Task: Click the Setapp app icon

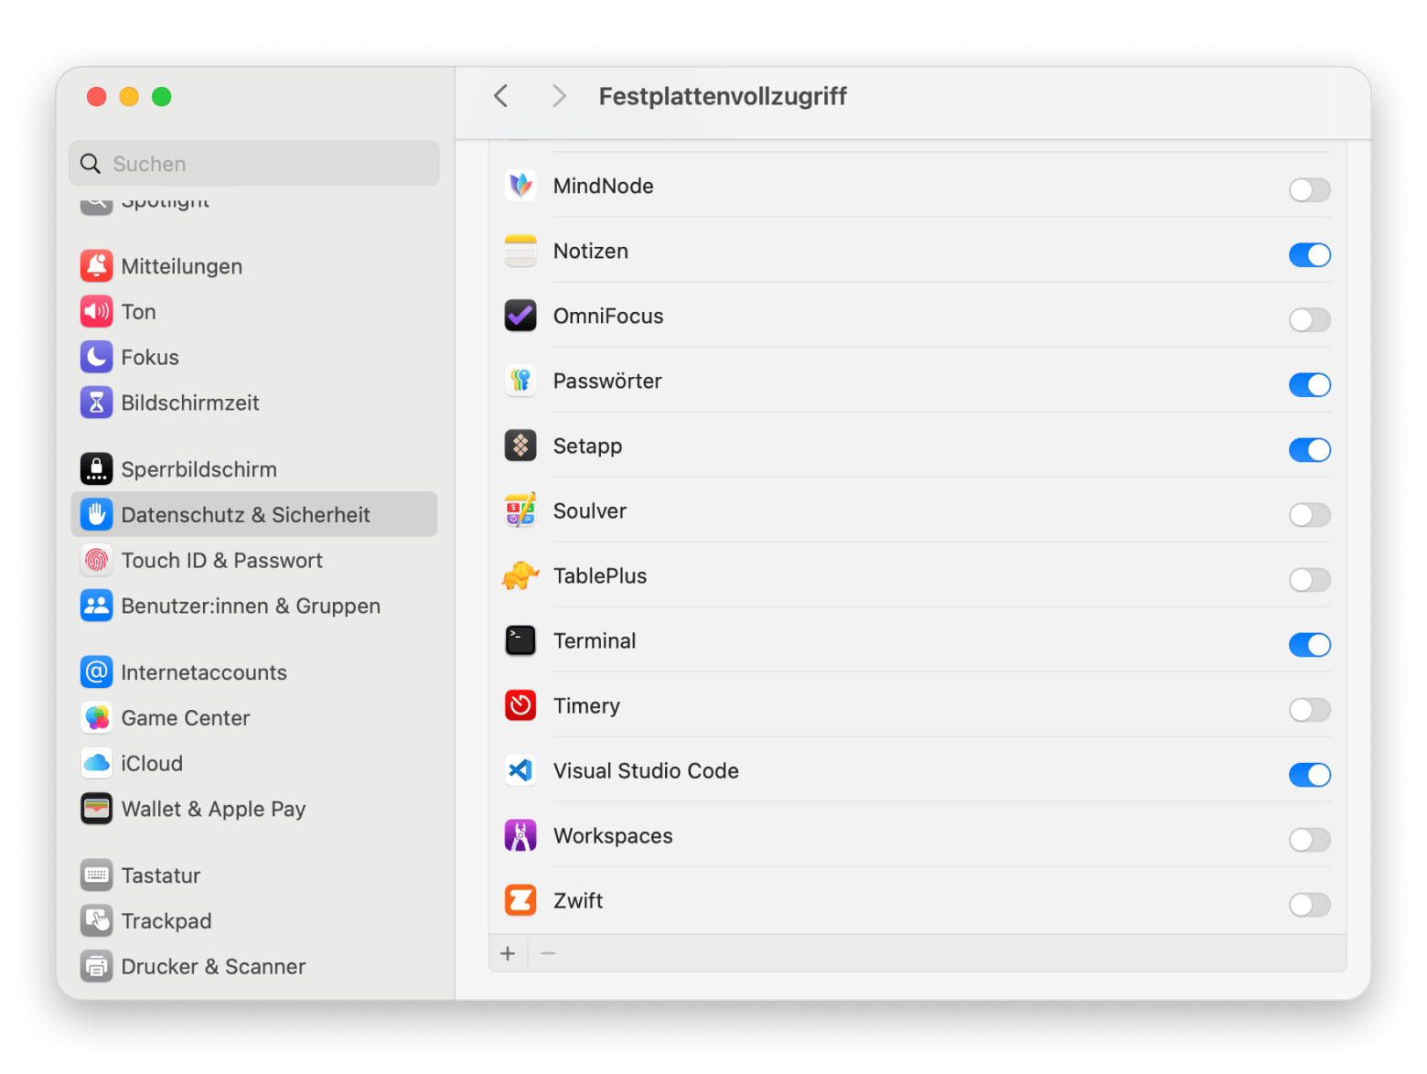Action: coord(520,446)
